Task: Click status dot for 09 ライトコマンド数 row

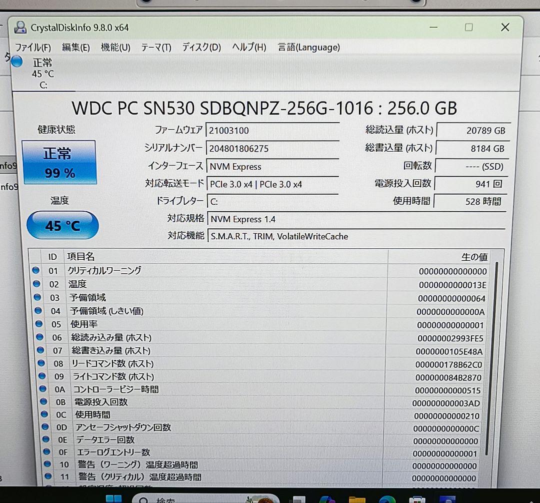Action: coord(42,376)
